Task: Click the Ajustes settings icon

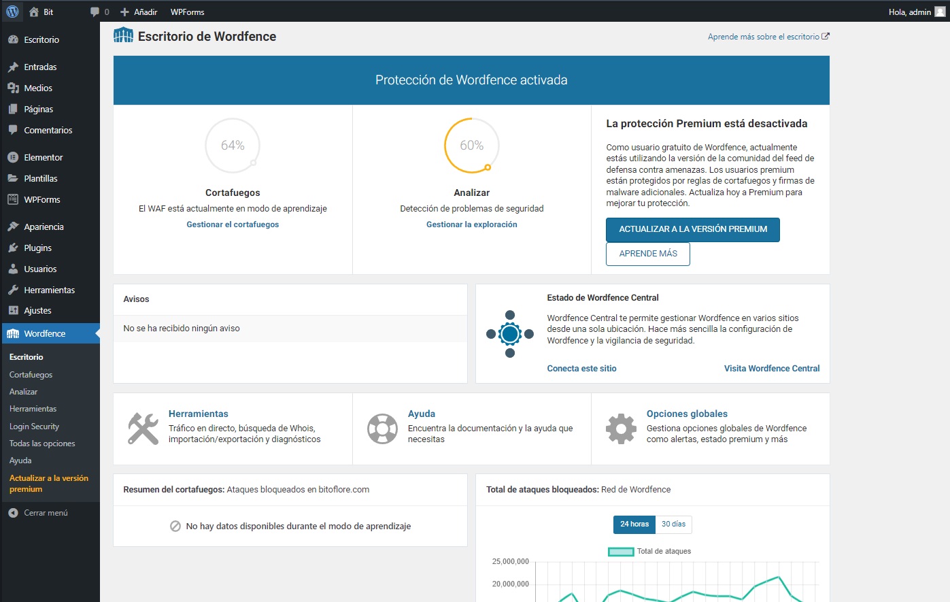Action: (x=13, y=310)
